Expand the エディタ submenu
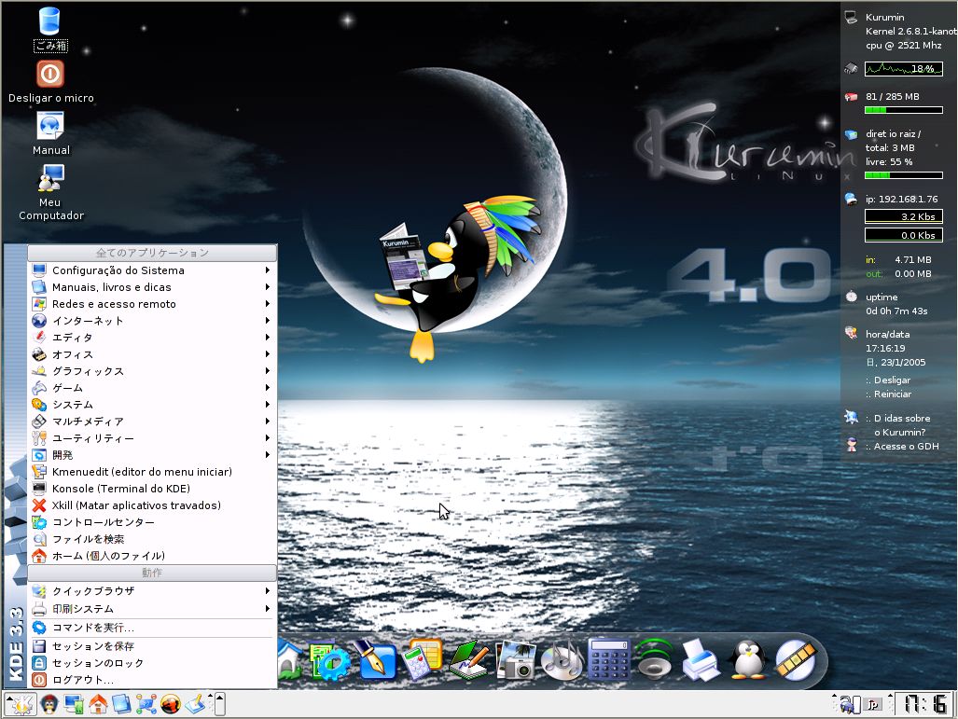The width and height of the screenshot is (958, 719). pyautogui.click(x=152, y=338)
